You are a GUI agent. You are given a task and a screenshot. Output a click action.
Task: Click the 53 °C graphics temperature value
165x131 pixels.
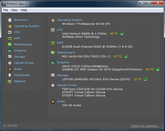pos(150,69)
